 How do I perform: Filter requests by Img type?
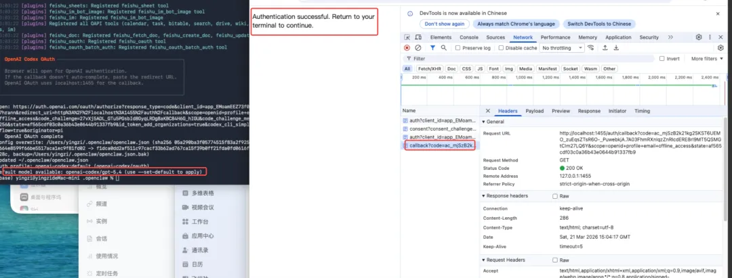point(508,69)
